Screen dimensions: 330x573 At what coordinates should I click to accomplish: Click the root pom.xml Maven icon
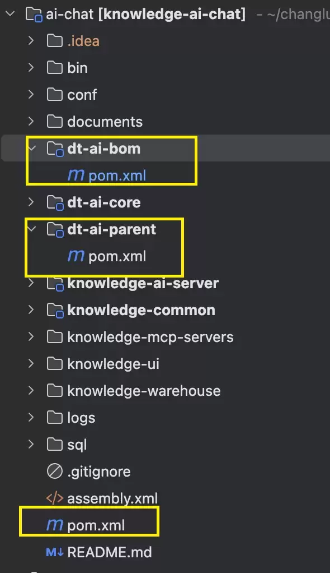pos(55,525)
